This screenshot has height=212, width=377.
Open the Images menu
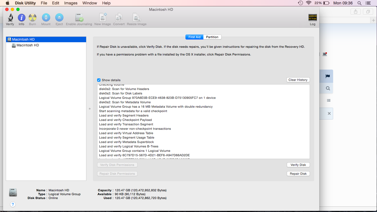click(x=71, y=3)
